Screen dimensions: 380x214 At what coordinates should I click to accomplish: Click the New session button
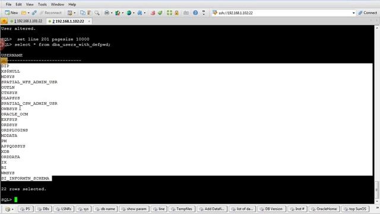coord(11,12)
